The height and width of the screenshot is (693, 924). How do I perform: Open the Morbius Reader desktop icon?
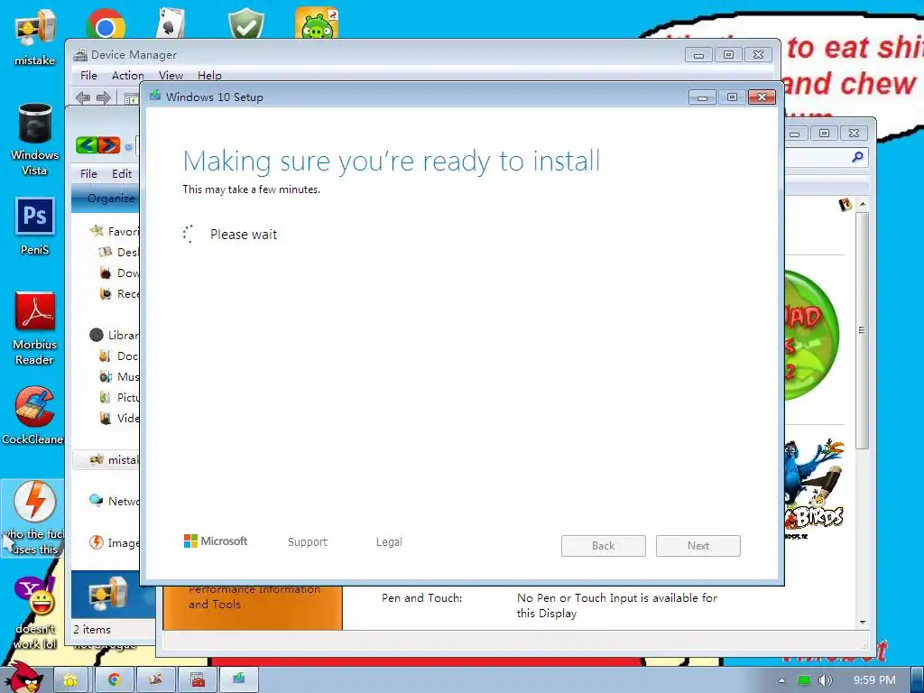pos(35,328)
